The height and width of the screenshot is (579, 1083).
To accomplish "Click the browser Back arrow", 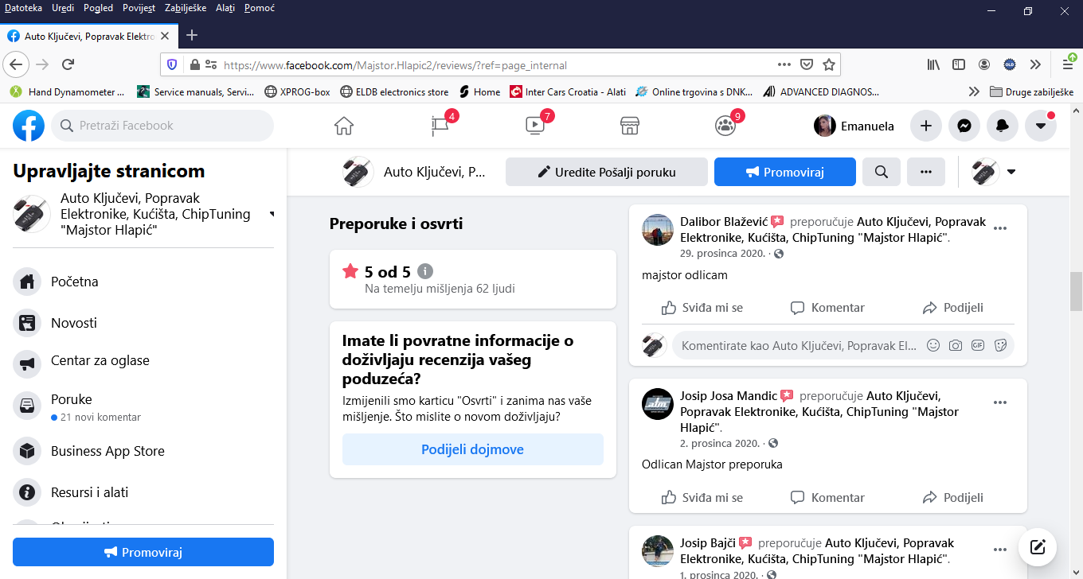I will (17, 64).
